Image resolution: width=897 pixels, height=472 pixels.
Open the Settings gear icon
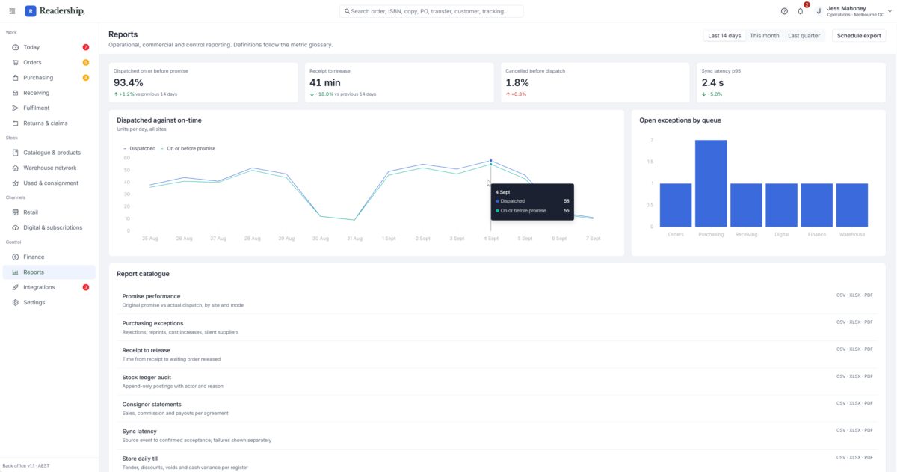pos(16,302)
